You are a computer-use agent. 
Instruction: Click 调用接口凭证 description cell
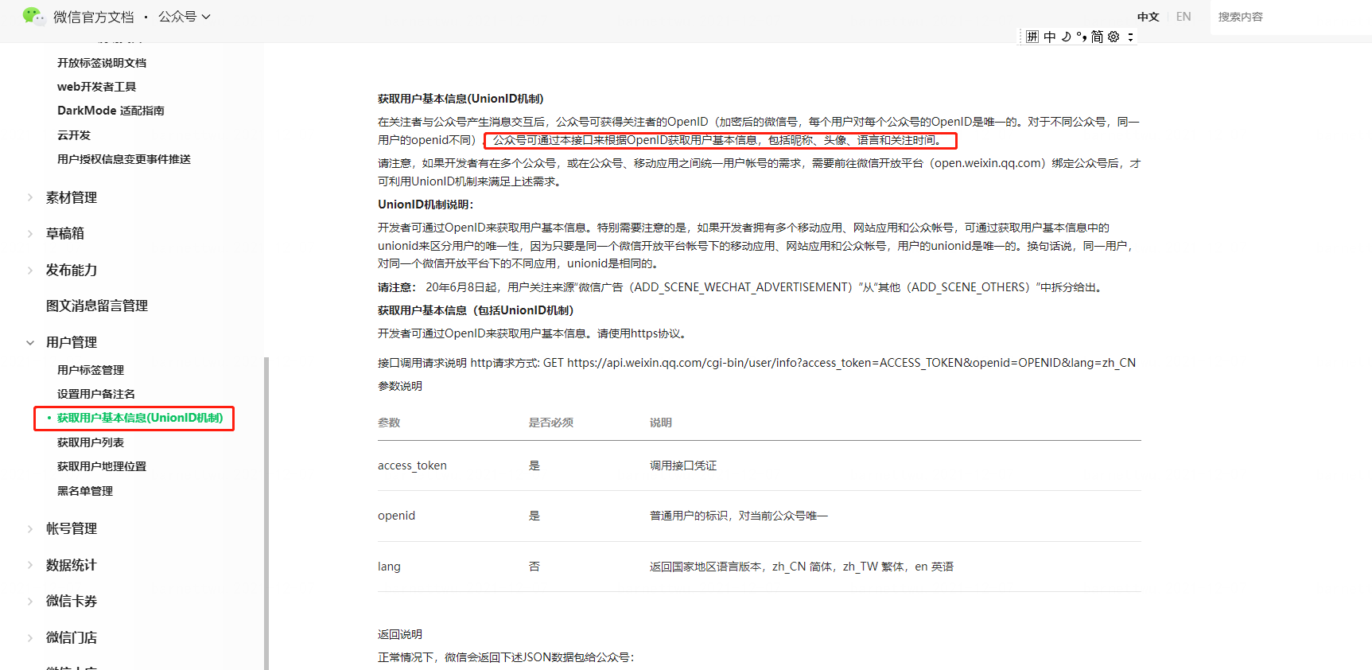click(683, 465)
